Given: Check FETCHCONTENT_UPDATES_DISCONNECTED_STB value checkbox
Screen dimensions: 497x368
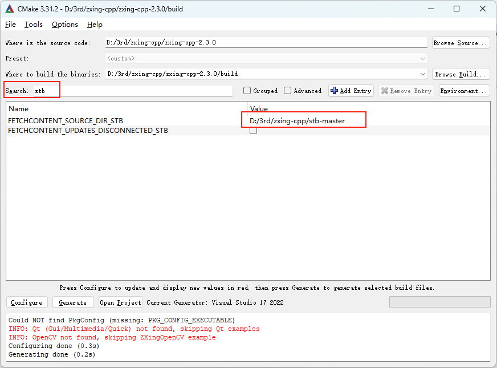Looking at the screenshot, I should [253, 131].
